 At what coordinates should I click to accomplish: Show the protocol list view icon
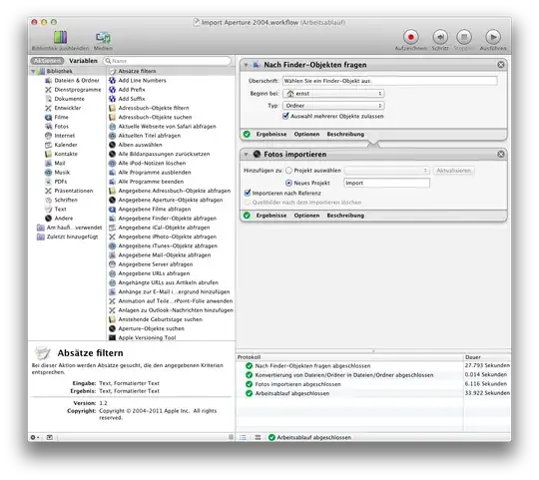point(243,438)
